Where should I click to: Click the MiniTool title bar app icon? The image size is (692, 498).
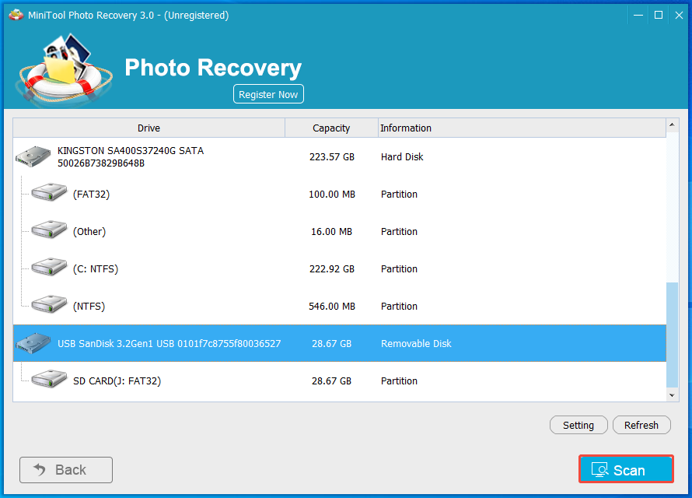[x=16, y=15]
